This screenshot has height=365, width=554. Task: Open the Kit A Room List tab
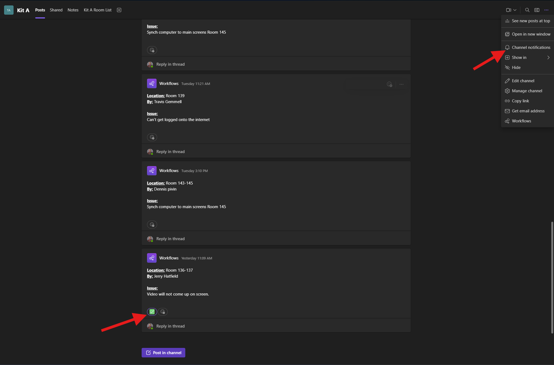pyautogui.click(x=97, y=10)
